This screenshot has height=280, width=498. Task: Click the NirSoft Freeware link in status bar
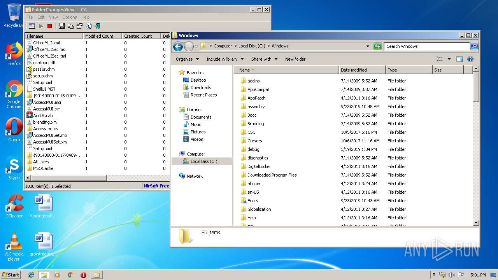click(x=156, y=186)
